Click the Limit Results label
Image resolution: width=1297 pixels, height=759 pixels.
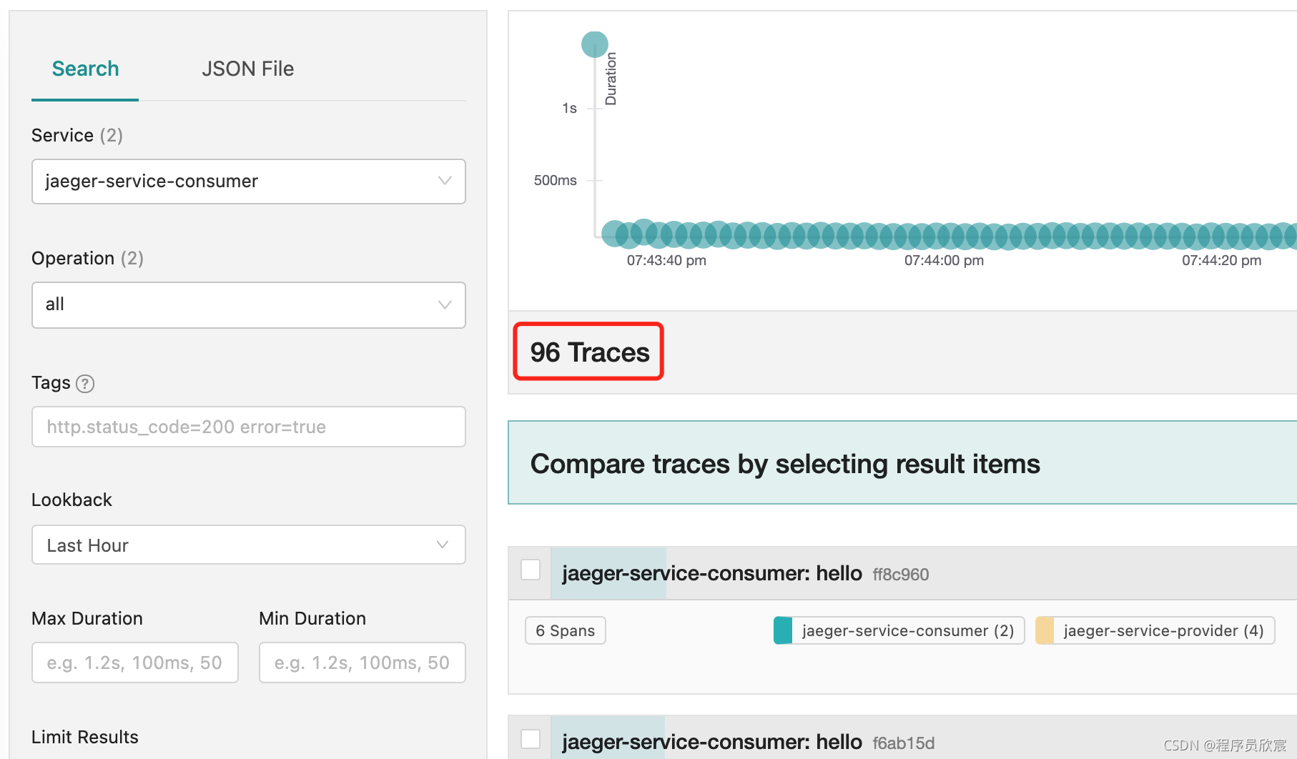[x=85, y=737]
